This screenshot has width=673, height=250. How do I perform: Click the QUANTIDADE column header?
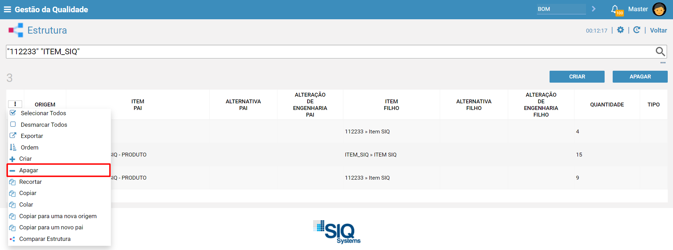(607, 104)
